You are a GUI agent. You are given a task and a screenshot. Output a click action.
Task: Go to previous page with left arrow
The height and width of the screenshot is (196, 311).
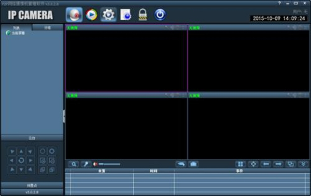266,164
